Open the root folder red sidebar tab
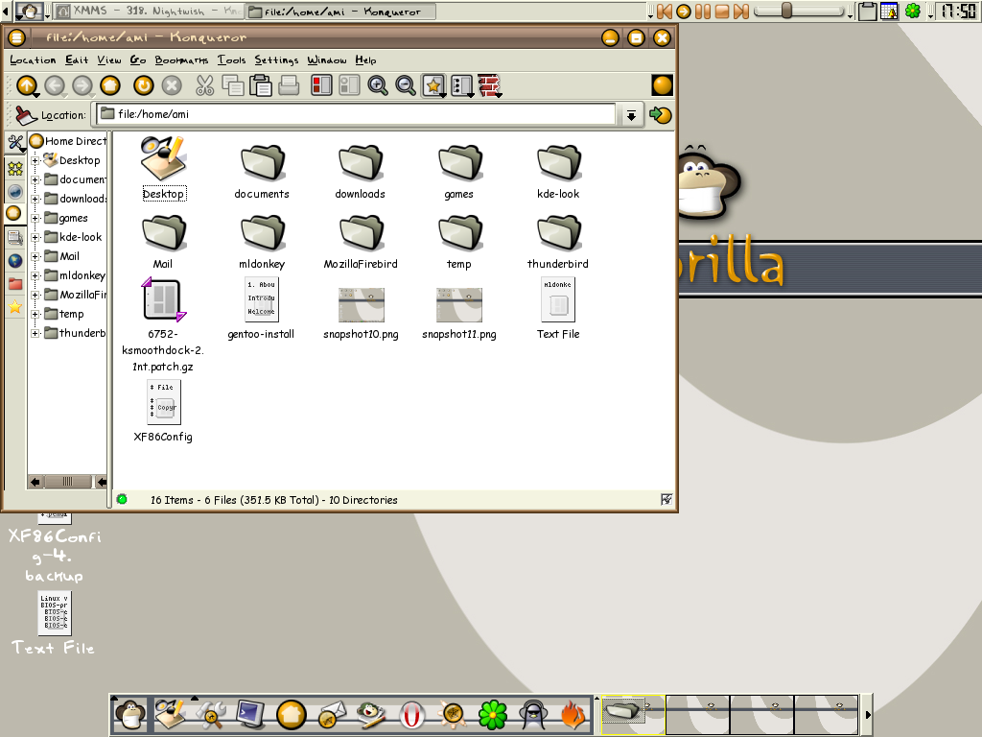 point(15,284)
